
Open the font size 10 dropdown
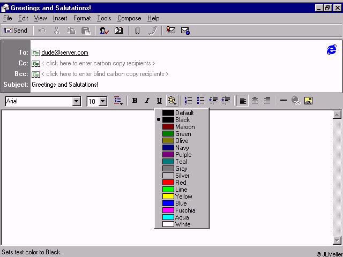(x=103, y=101)
